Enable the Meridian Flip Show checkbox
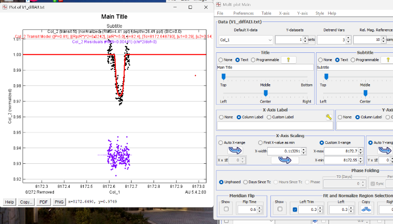393x224 pixels. 226,209
